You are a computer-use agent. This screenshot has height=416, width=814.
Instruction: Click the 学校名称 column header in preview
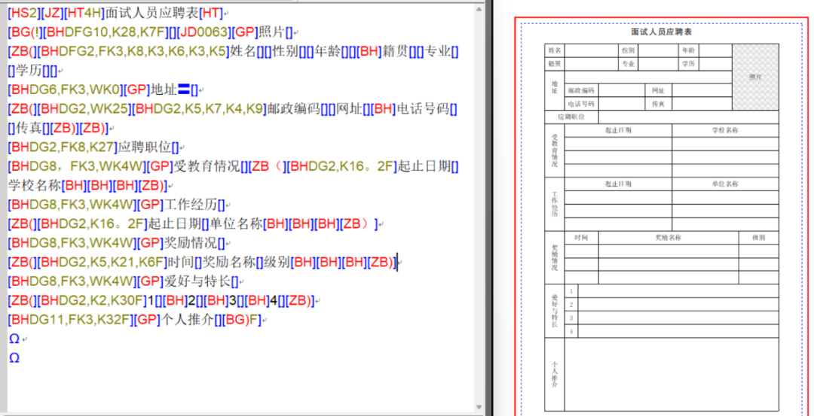point(725,130)
